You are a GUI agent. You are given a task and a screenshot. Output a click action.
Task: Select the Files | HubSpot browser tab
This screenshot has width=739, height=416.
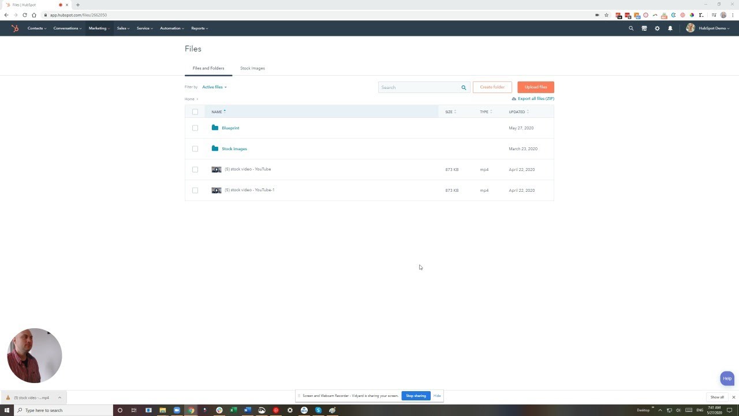pyautogui.click(x=36, y=5)
